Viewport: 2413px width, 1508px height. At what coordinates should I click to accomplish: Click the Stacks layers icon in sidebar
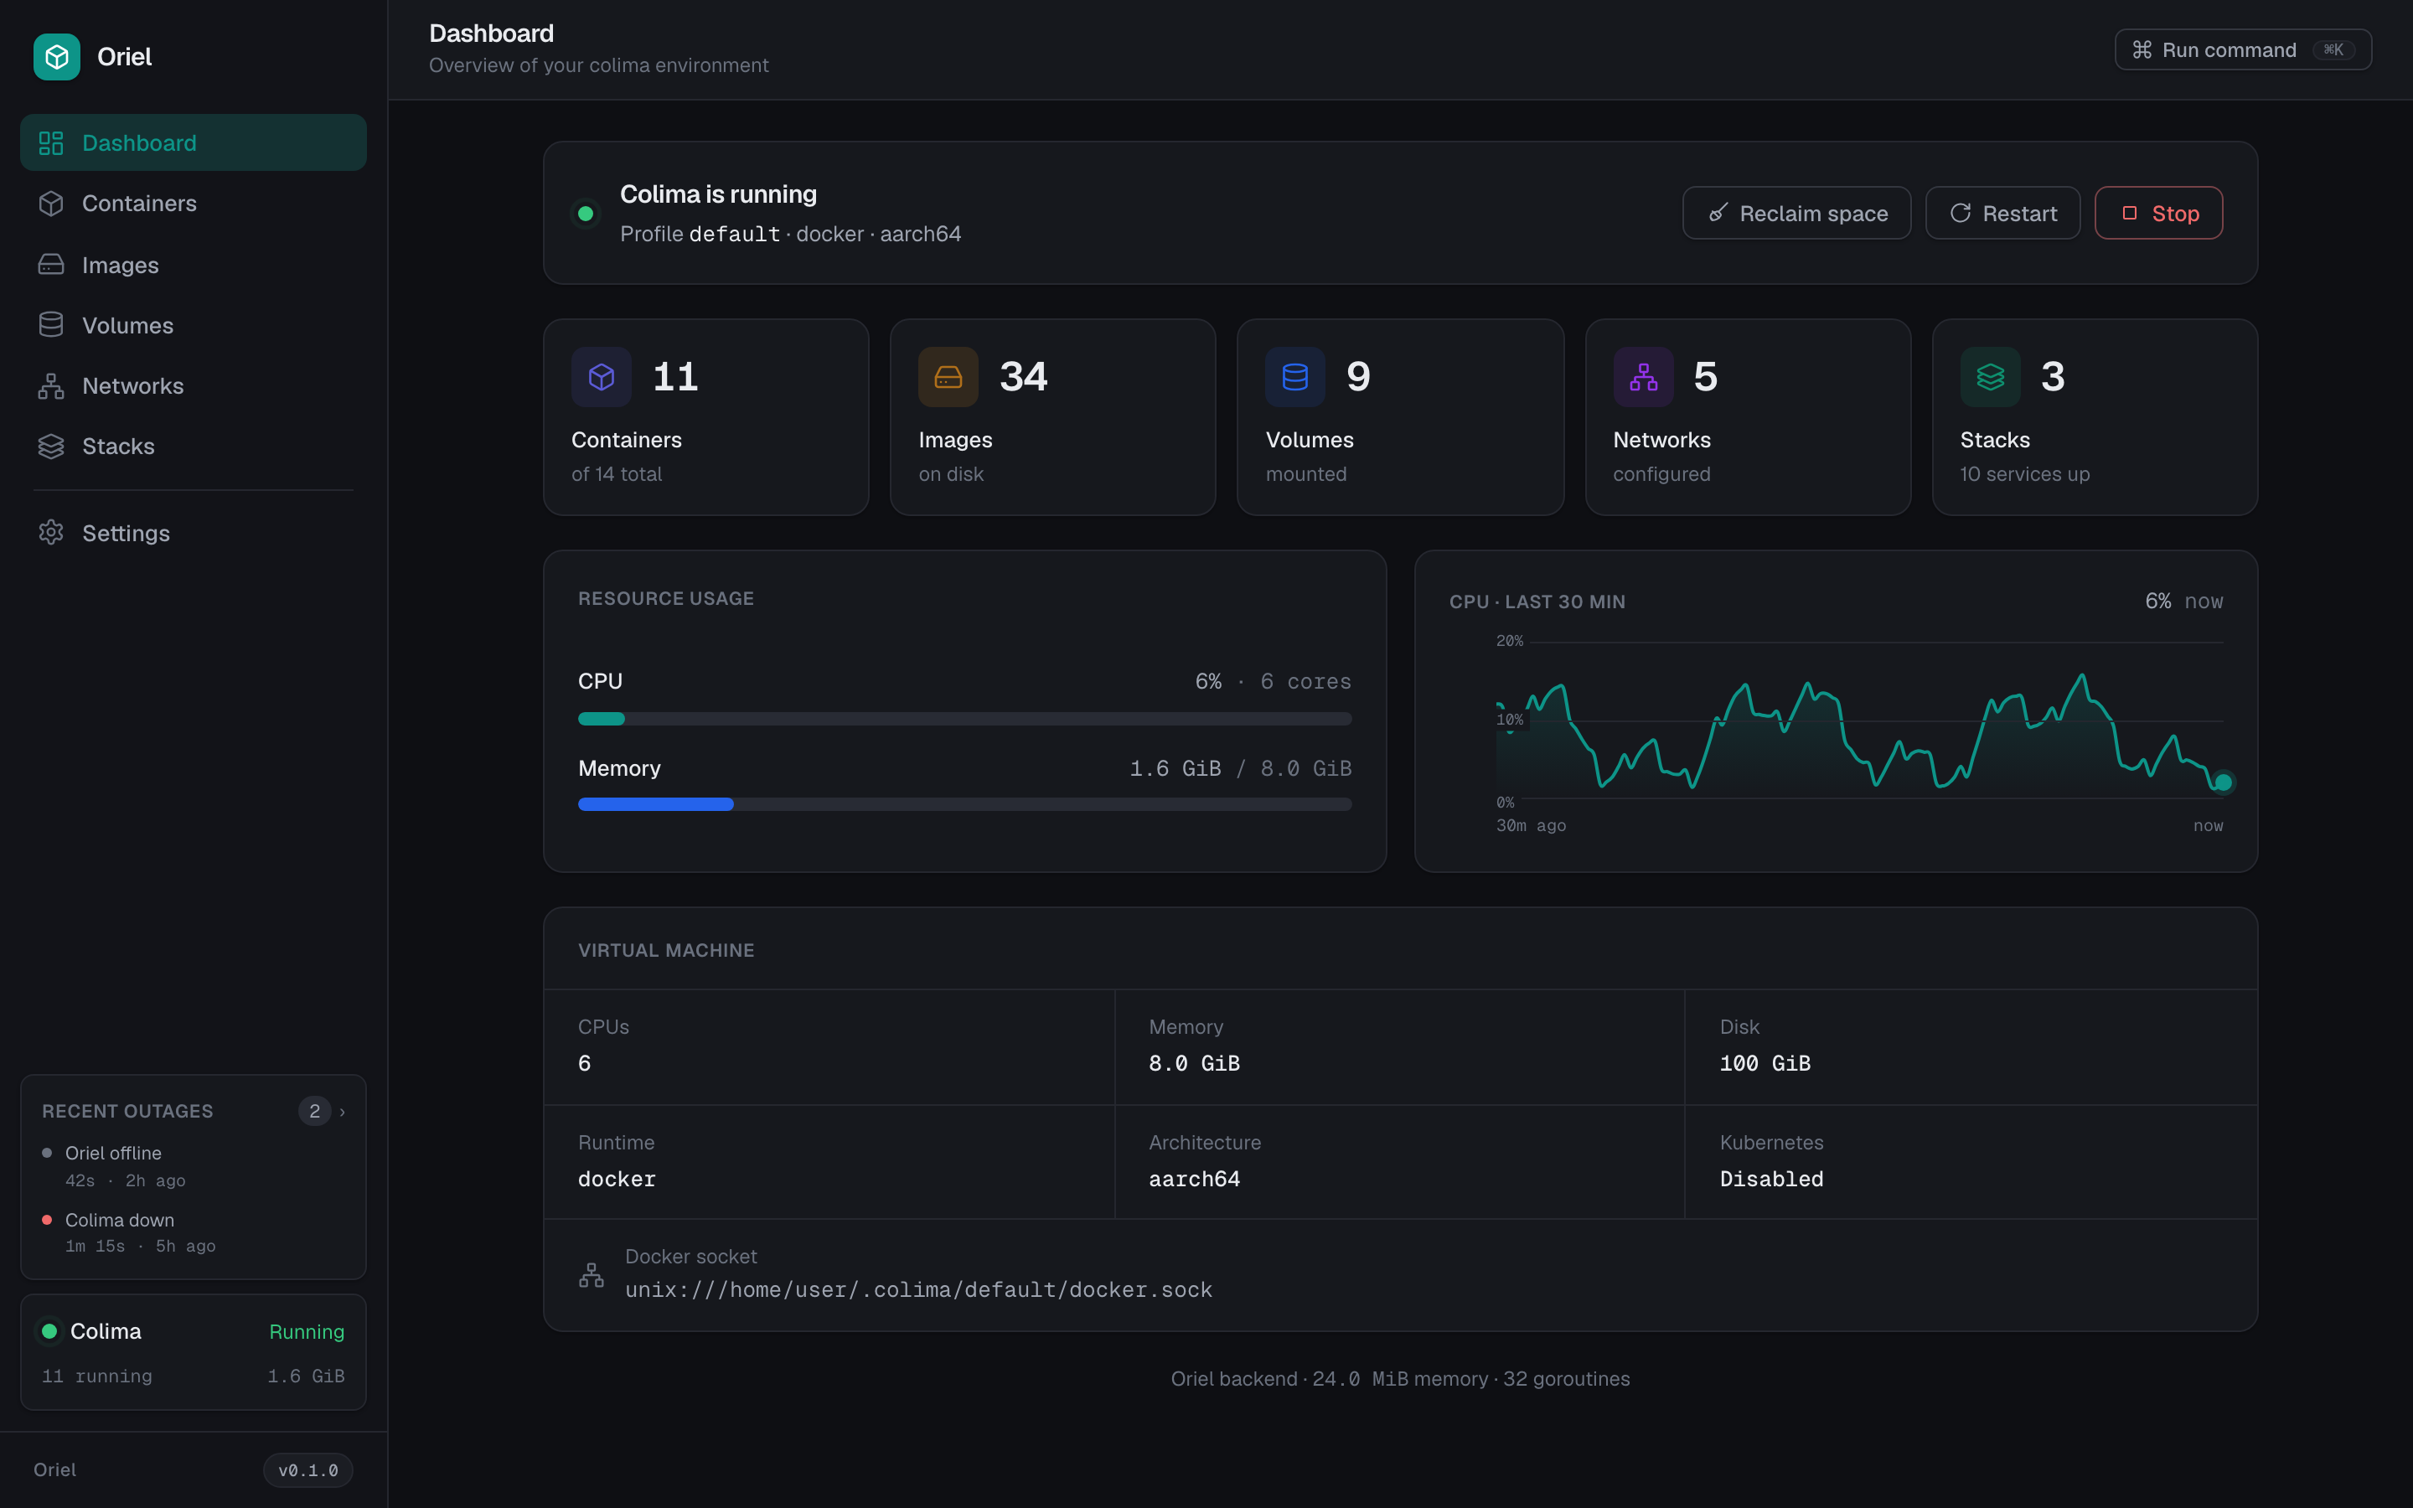pos(51,446)
